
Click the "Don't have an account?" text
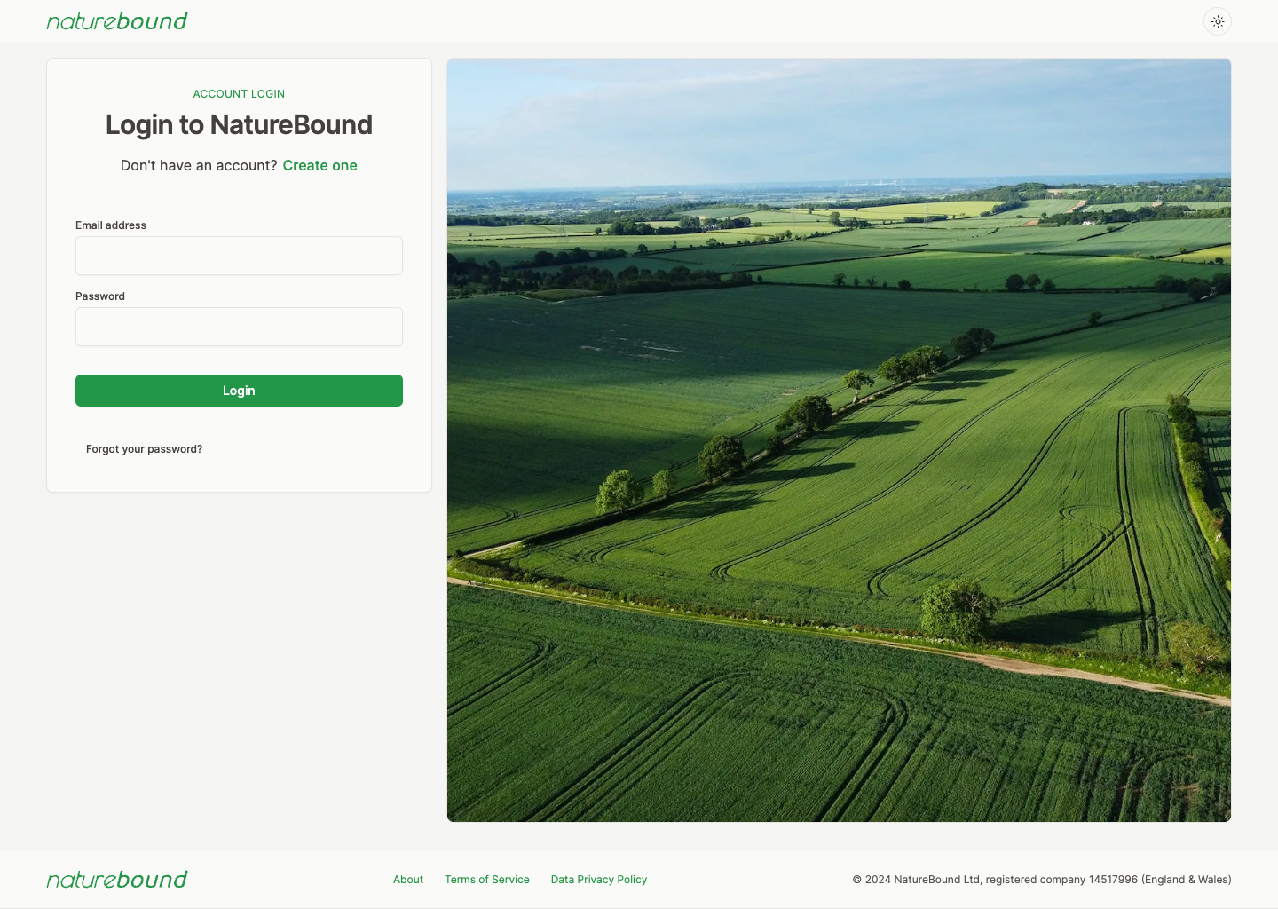click(199, 166)
